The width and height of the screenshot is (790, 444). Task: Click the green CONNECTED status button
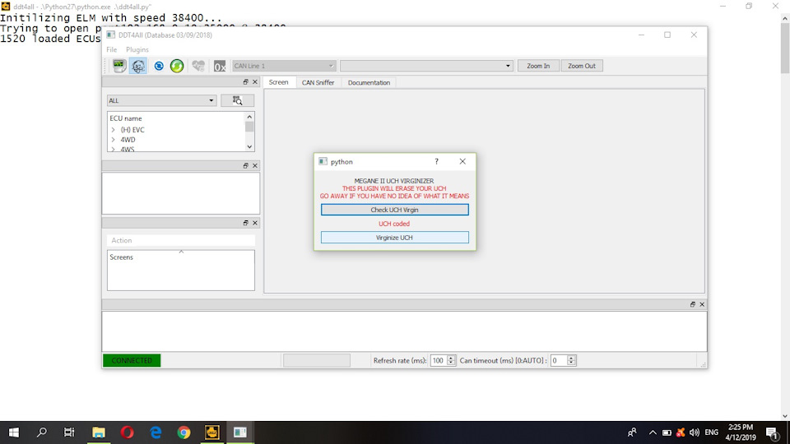click(132, 360)
